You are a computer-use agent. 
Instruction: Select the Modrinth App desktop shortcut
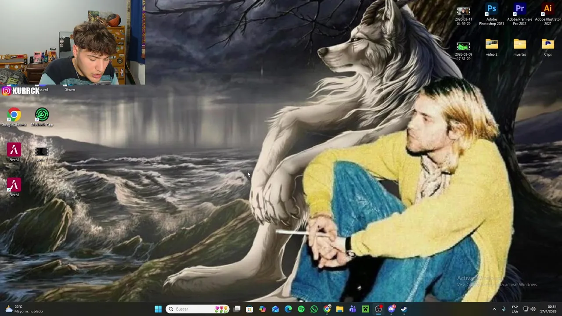[x=42, y=118]
